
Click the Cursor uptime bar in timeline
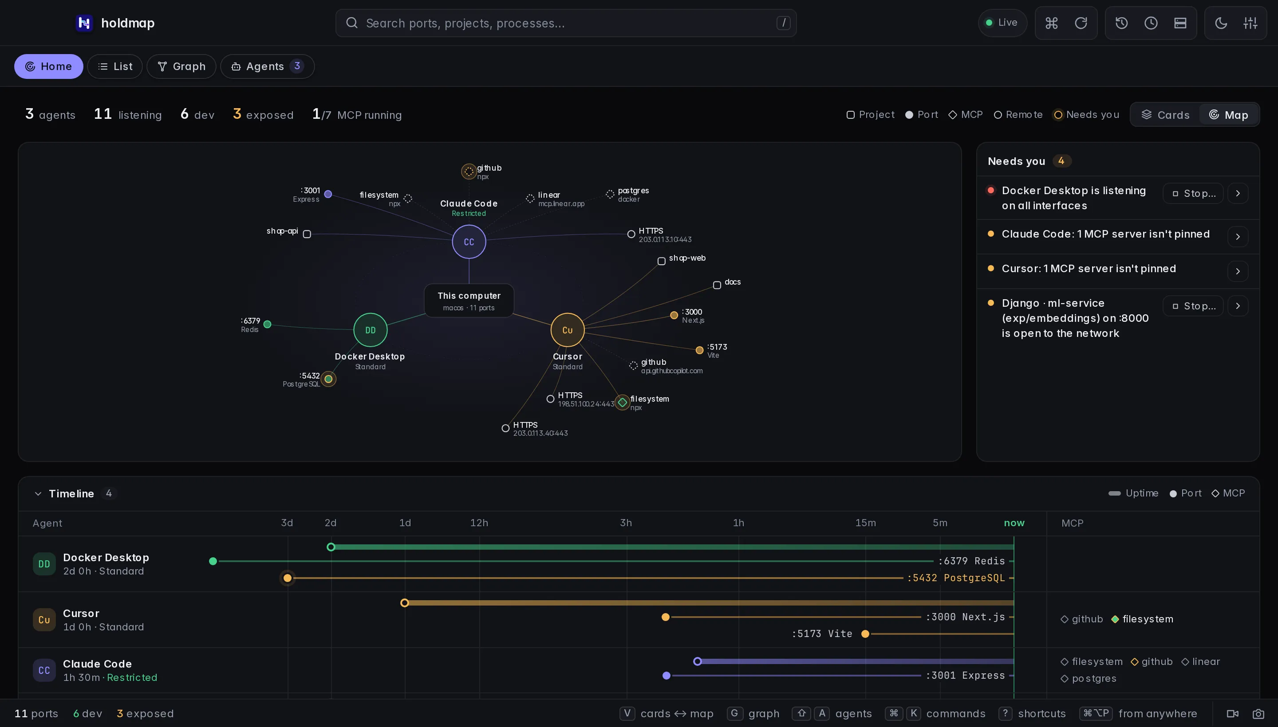709,603
